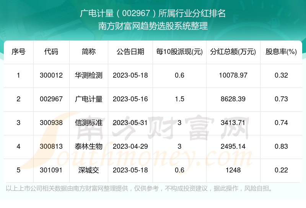The width and height of the screenshot is (306, 208).
Task: Click dividend yield 0.83
Action: 281,146
